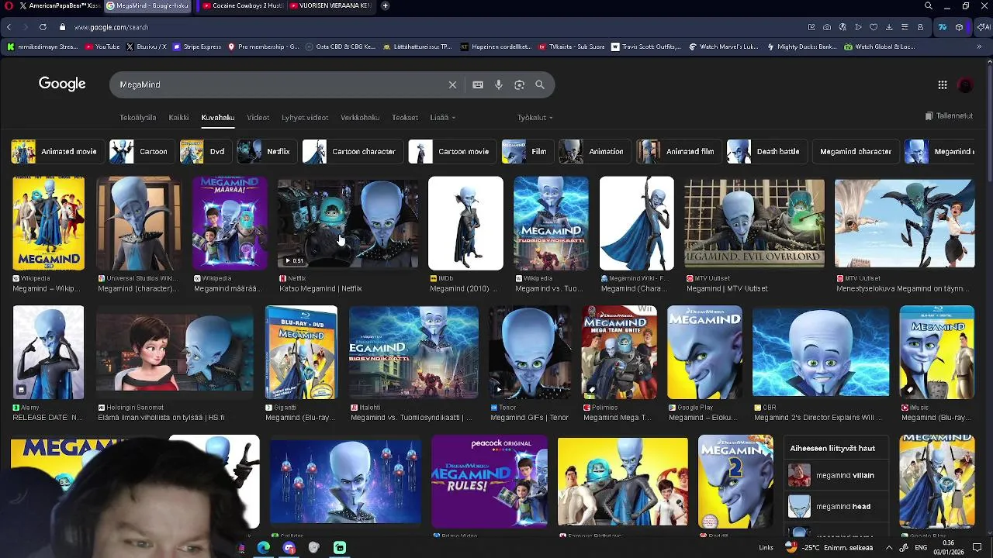Open the Lisää more-filters dropdown
This screenshot has height=558, width=993.
pos(442,118)
